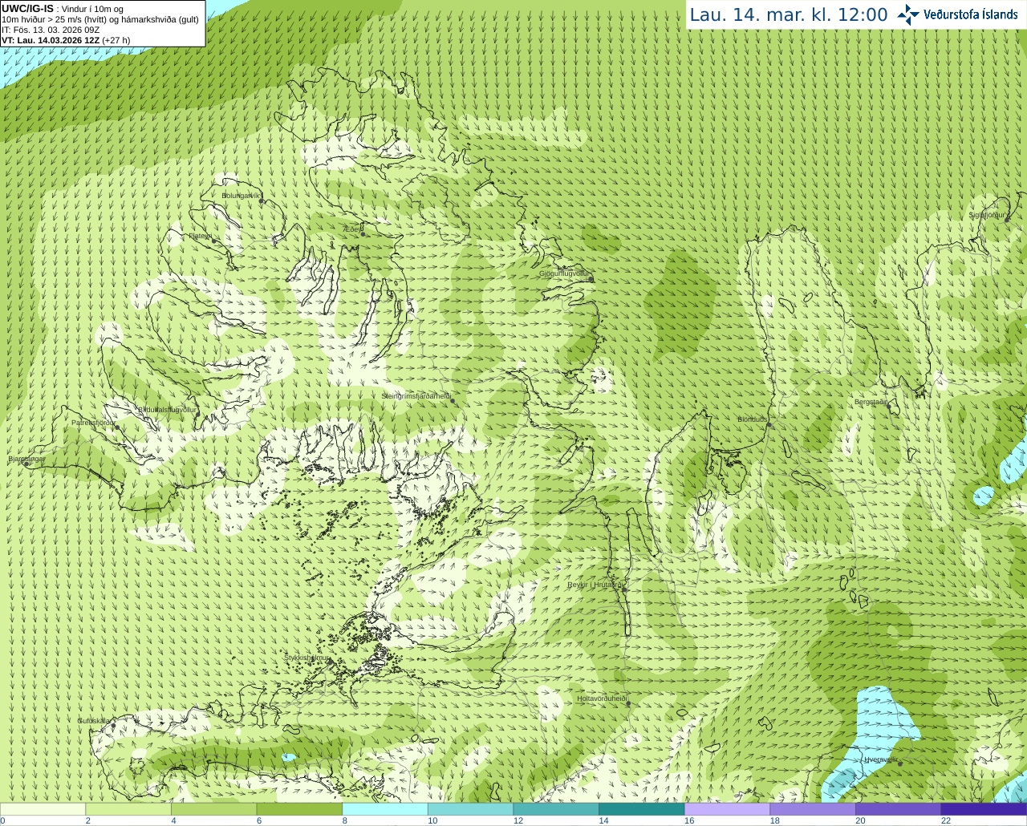The image size is (1027, 826).
Task: Click the 'IT: Fös. 13. 03. 2026 09Z' line
Action: (x=51, y=30)
